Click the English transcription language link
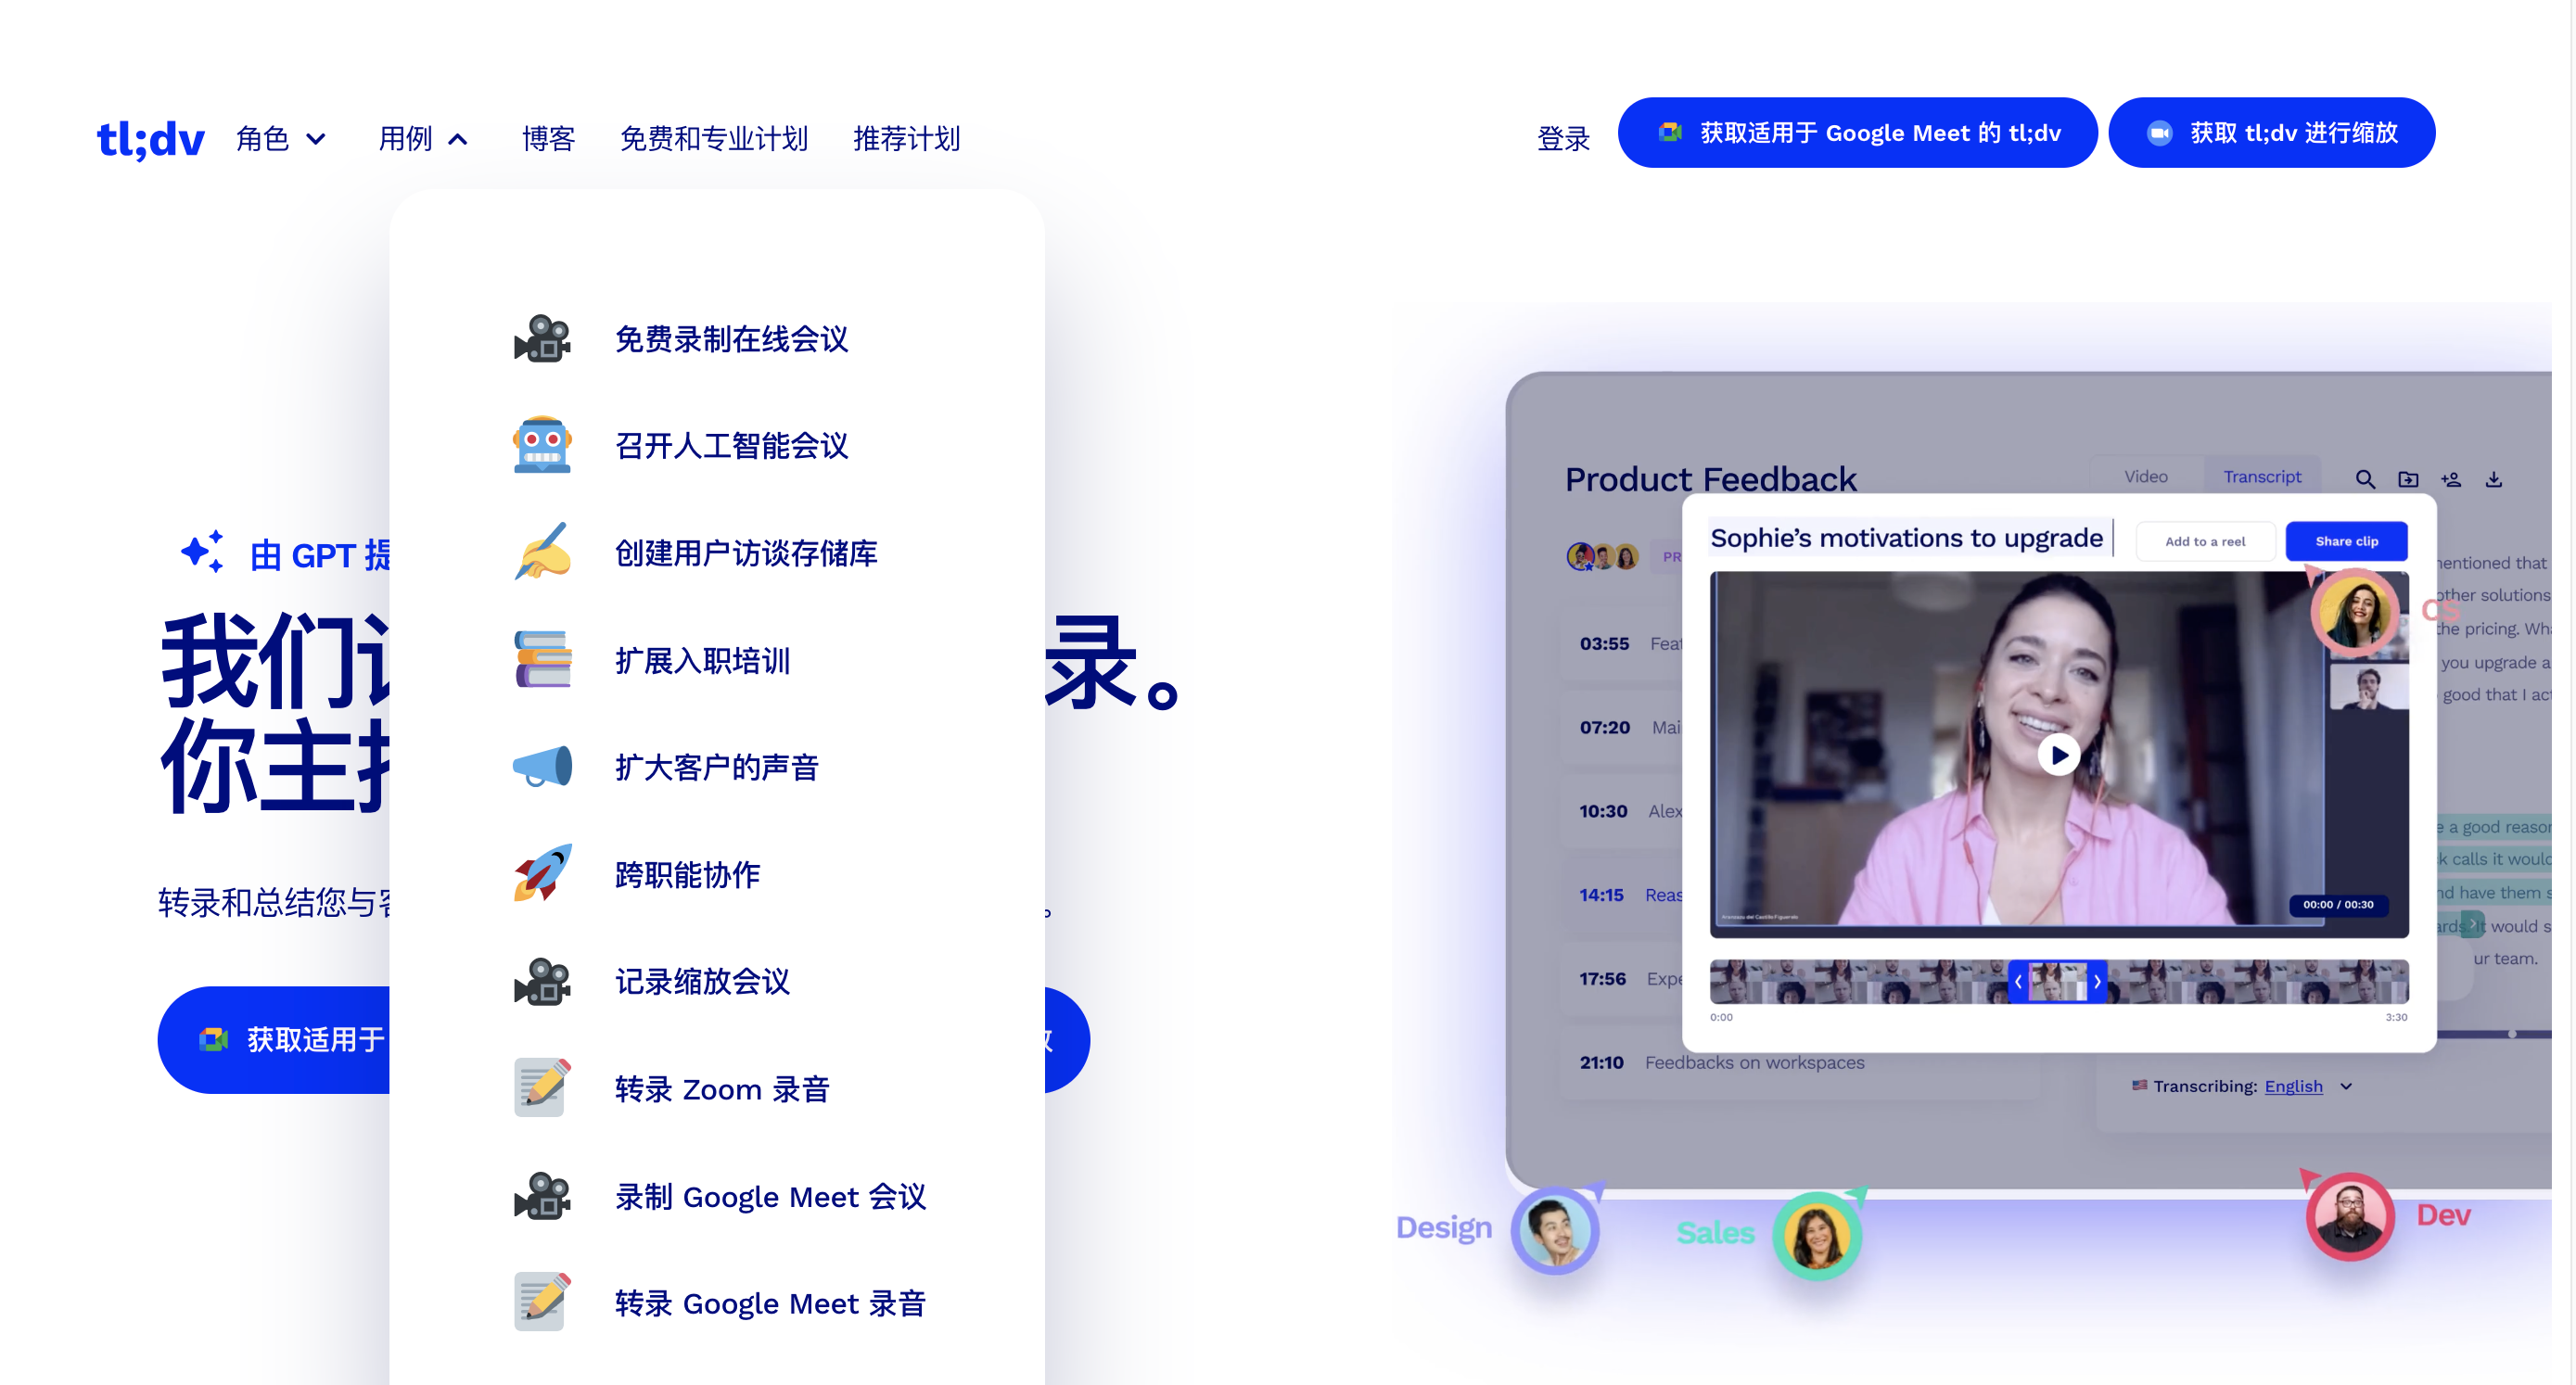Image resolution: width=2576 pixels, height=1385 pixels. click(2293, 1086)
